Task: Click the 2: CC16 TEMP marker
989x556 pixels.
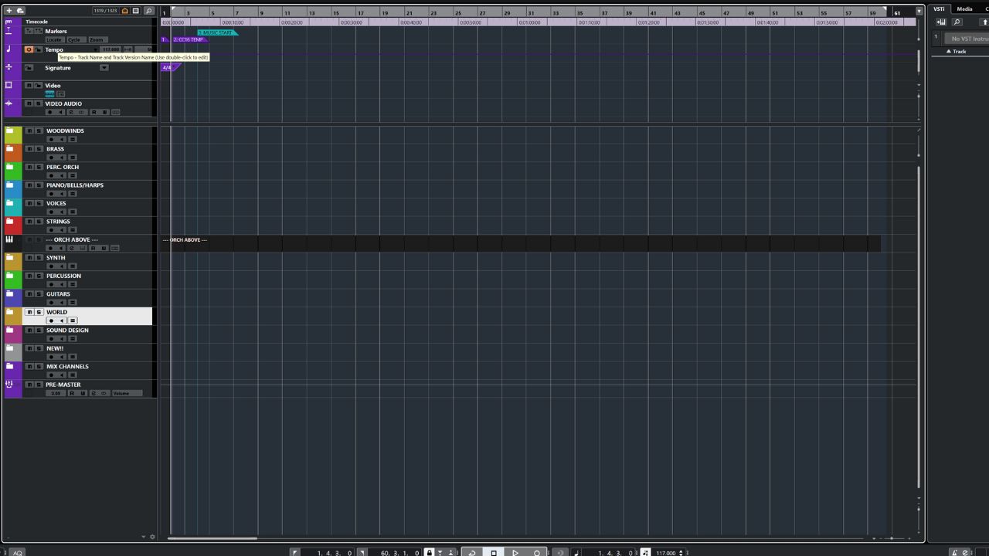Action: tap(189, 39)
